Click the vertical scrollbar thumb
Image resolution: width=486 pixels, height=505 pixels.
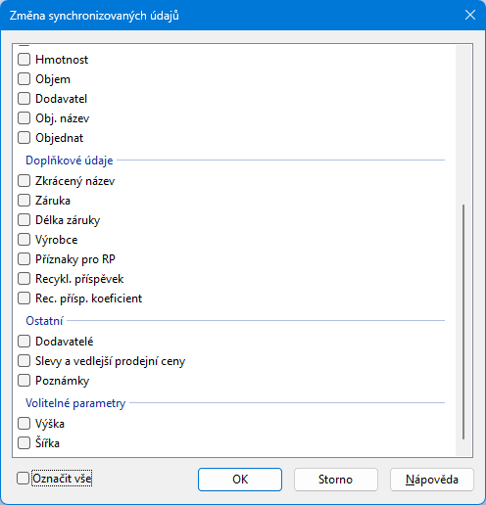point(463,322)
